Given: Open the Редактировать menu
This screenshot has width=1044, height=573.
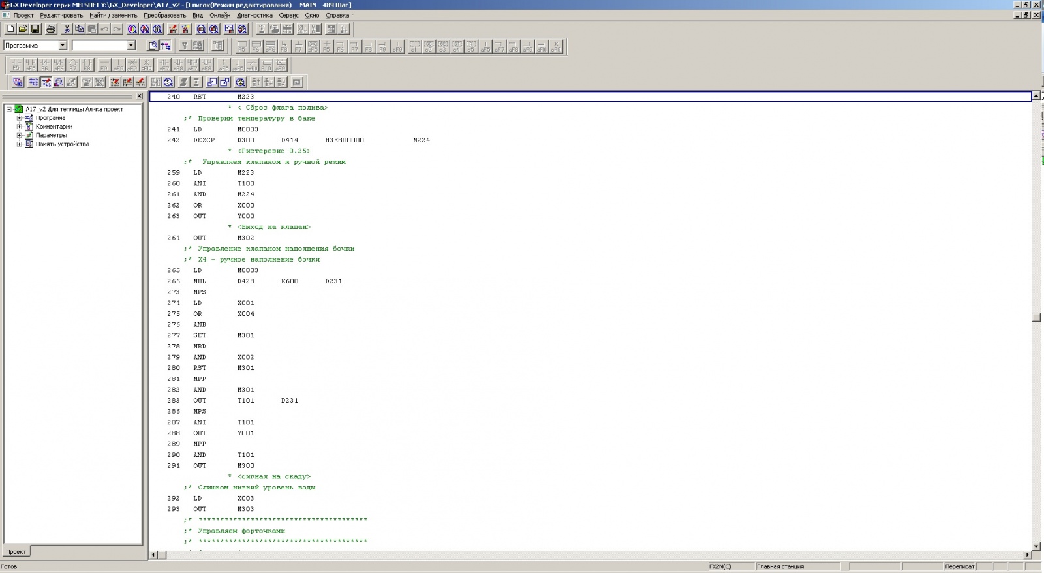Looking at the screenshot, I should click(61, 15).
